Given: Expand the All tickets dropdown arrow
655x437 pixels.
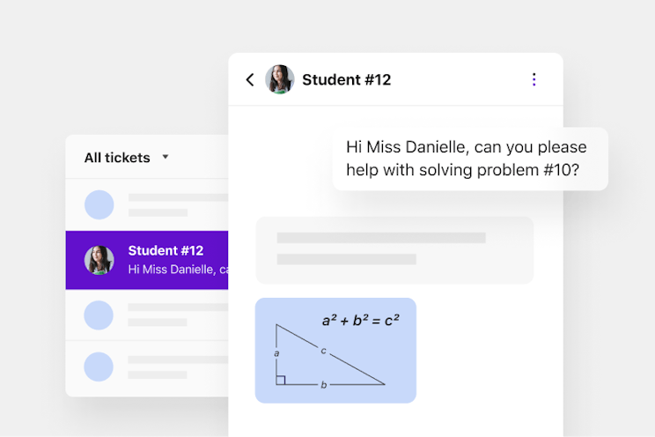Looking at the screenshot, I should (166, 158).
